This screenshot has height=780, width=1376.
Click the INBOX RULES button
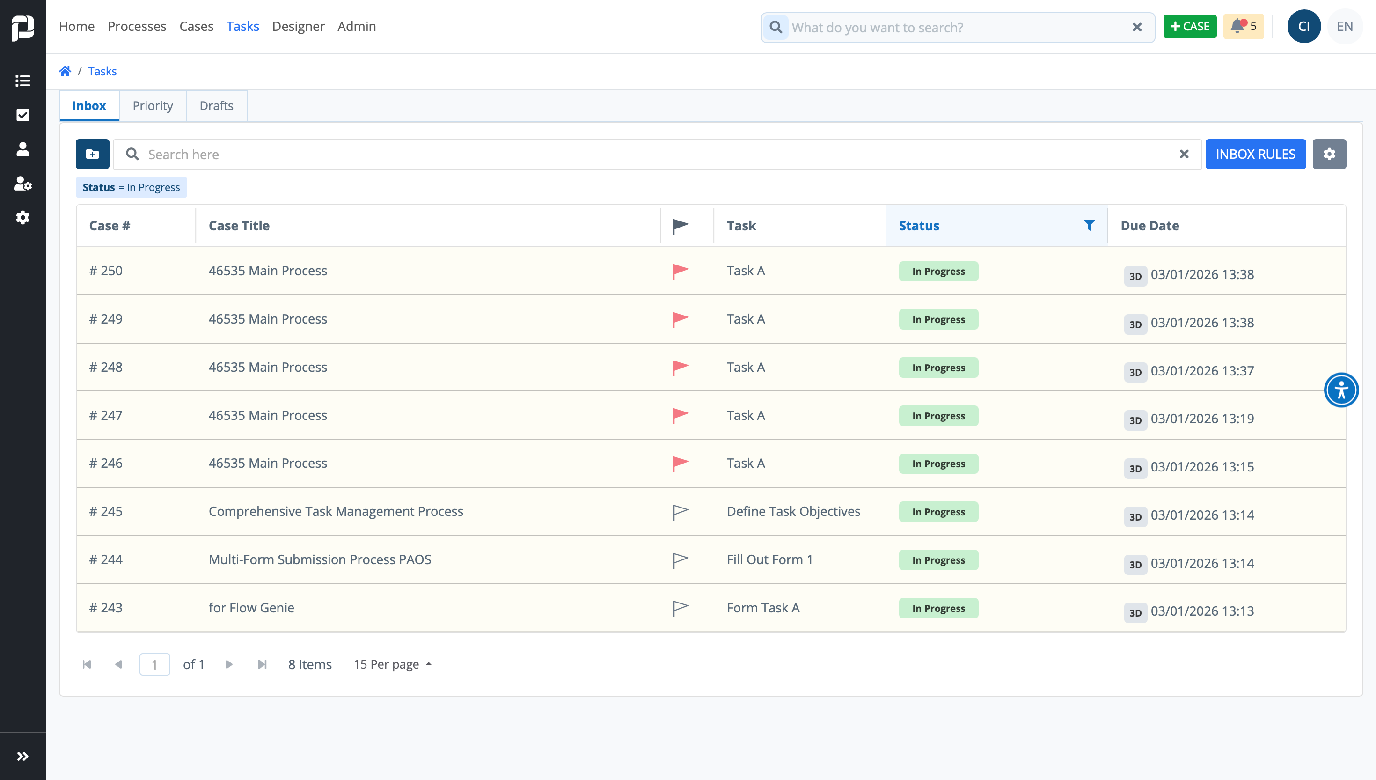point(1255,155)
